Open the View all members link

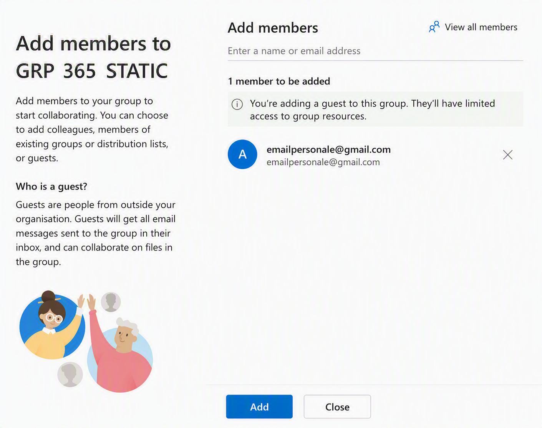pos(473,27)
